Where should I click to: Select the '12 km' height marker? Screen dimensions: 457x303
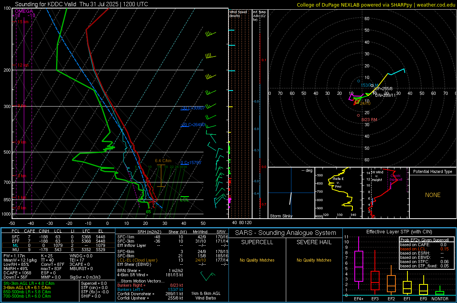[23, 65]
